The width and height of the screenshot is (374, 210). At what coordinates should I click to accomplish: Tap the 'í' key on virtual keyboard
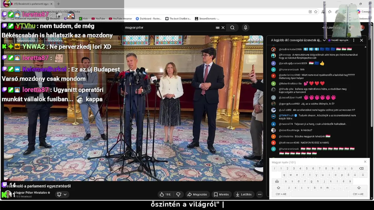275,169
